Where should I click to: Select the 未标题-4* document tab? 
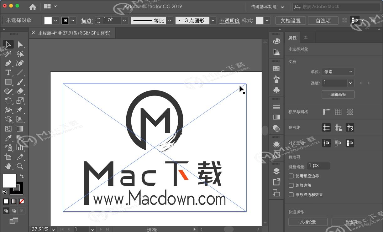(x=74, y=33)
